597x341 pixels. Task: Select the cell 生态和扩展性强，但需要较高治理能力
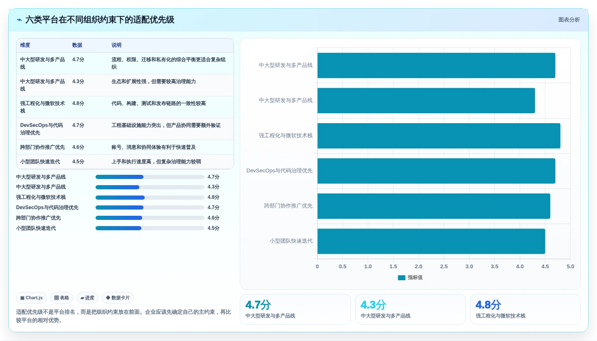154,81
